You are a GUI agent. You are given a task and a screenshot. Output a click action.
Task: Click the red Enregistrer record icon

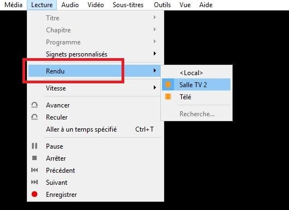pyautogui.click(x=34, y=194)
